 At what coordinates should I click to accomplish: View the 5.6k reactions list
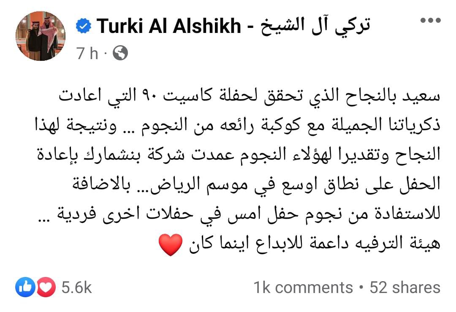pyautogui.click(x=76, y=288)
